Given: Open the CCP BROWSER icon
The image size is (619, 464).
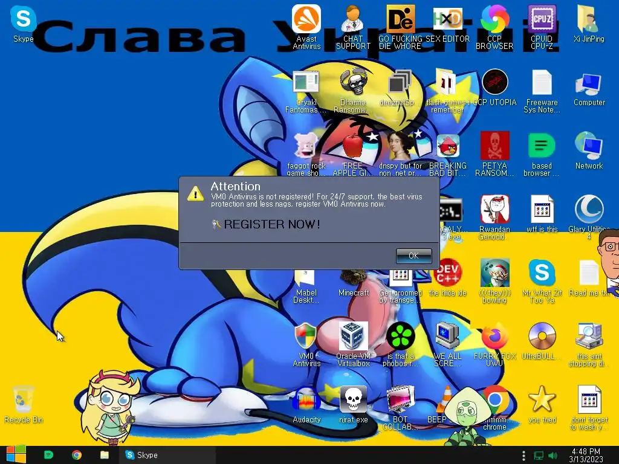Looking at the screenshot, I should (494, 27).
